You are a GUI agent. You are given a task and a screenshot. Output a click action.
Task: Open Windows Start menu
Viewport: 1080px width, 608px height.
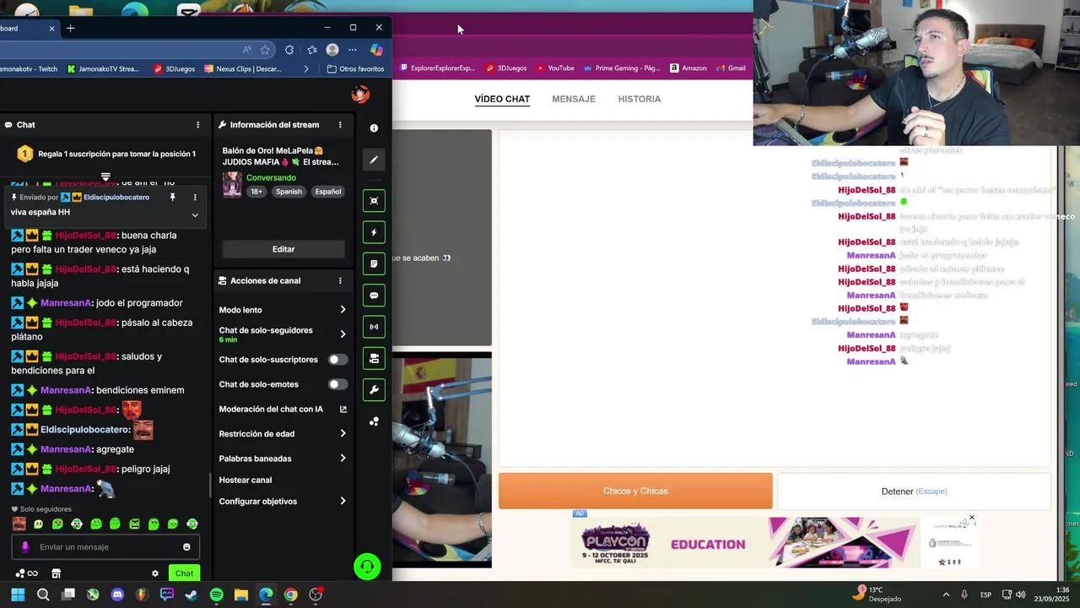(18, 594)
